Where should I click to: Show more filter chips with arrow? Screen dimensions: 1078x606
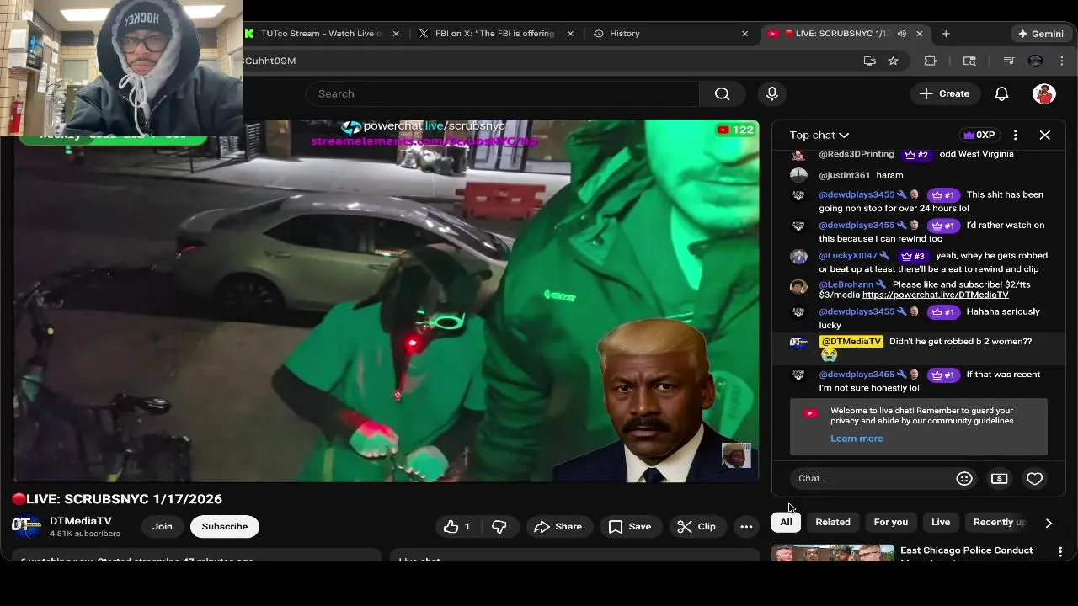click(x=1049, y=523)
